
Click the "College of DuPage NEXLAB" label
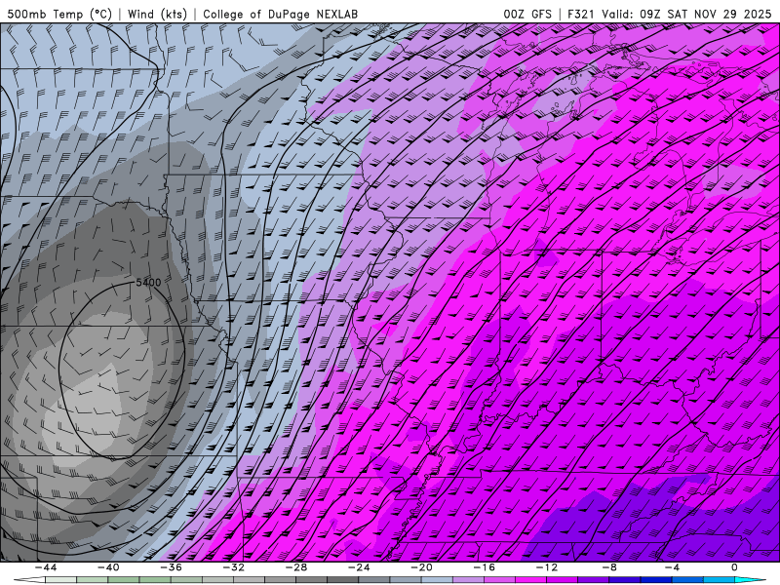coord(280,14)
